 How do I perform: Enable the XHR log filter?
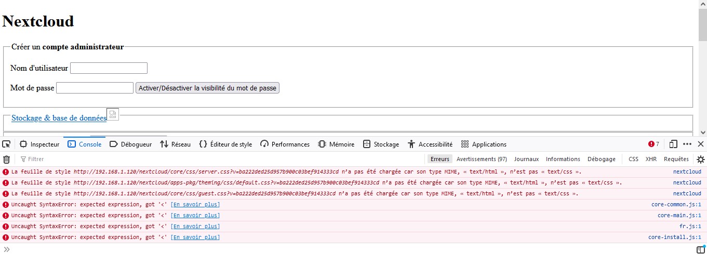coord(651,159)
